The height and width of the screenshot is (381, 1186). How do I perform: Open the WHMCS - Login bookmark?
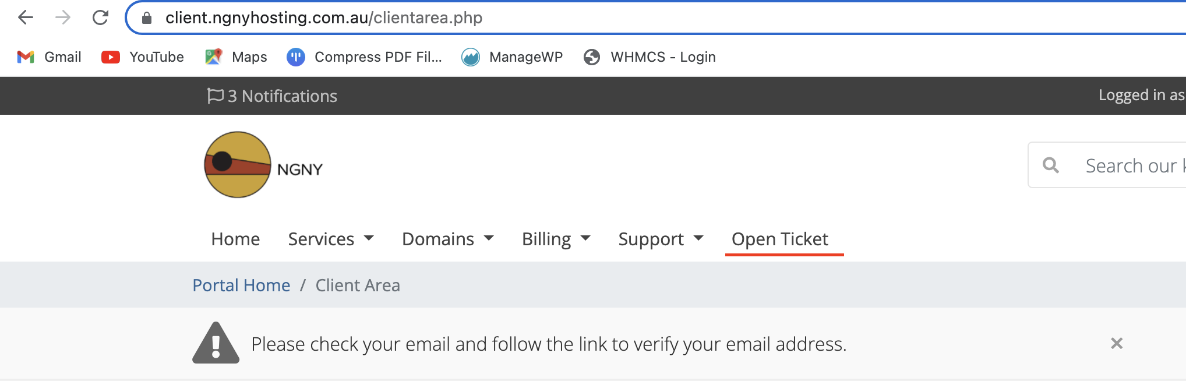[x=650, y=57]
